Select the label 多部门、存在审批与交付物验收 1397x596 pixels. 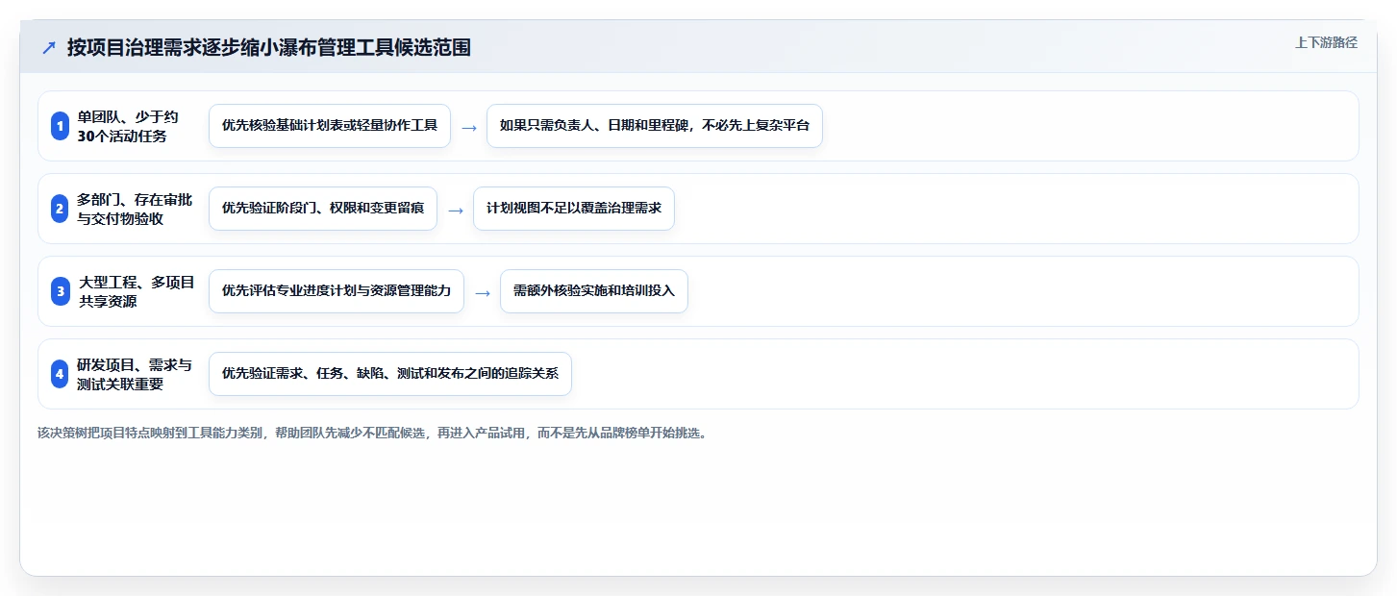(135, 209)
